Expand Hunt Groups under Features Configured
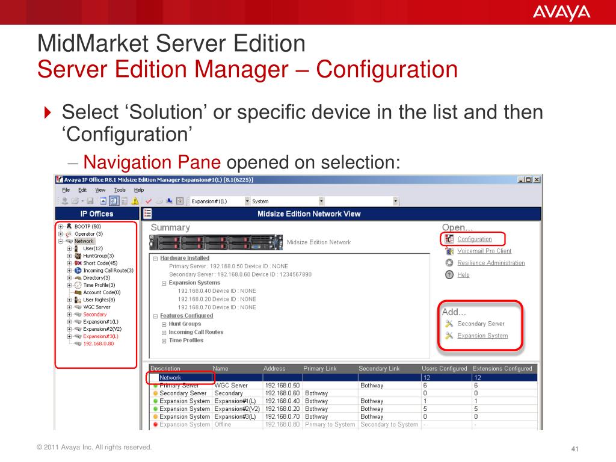616x462 pixels. pyautogui.click(x=164, y=324)
